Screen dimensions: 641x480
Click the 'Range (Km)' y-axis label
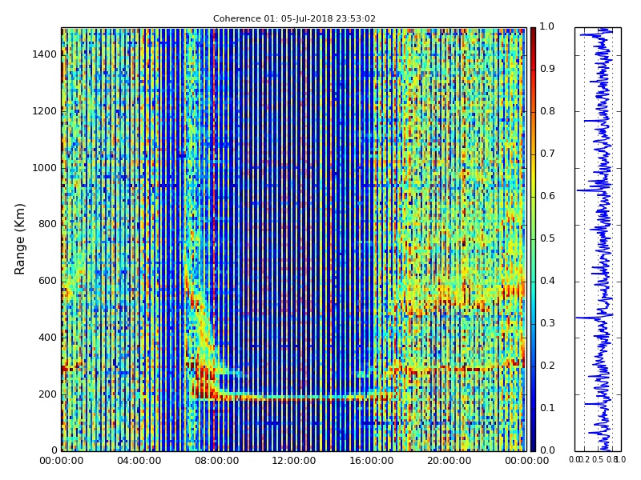[19, 239]
